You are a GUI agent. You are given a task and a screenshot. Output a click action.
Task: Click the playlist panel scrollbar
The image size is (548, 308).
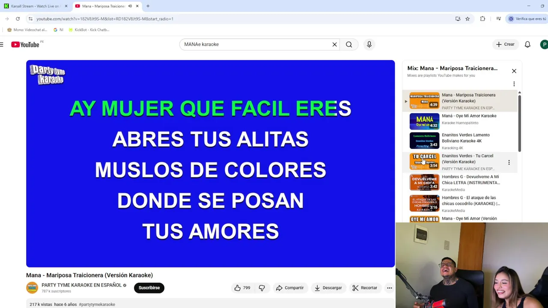tap(519, 123)
